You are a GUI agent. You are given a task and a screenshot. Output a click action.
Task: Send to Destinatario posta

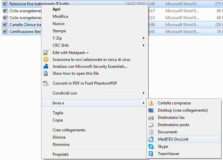[x=173, y=125]
